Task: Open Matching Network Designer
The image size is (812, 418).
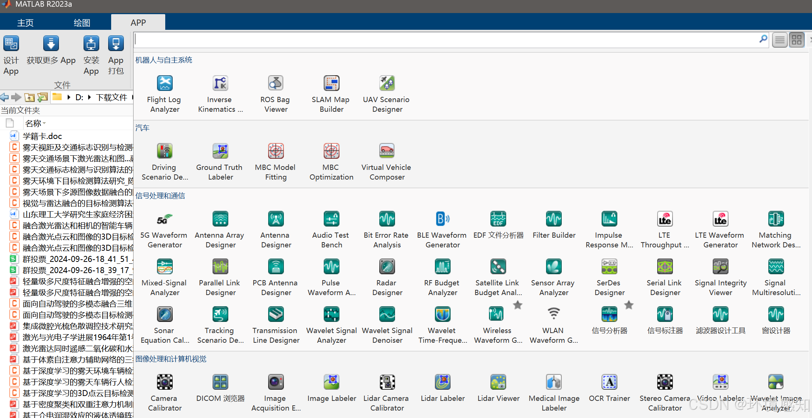Action: (776, 229)
